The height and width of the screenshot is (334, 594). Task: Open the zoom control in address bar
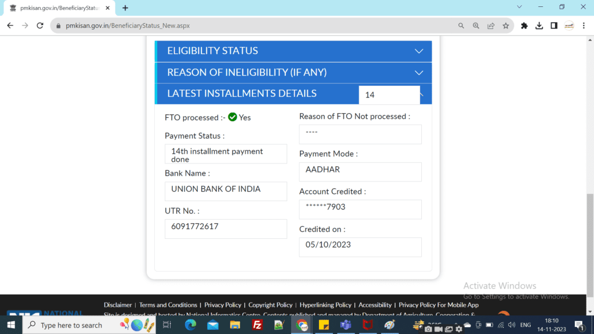pos(476,26)
